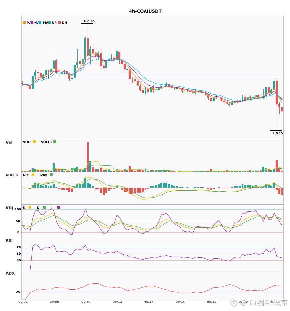The image size is (290, 311).
Task: Click the cyan MA legend swatch
Action: click(40, 23)
